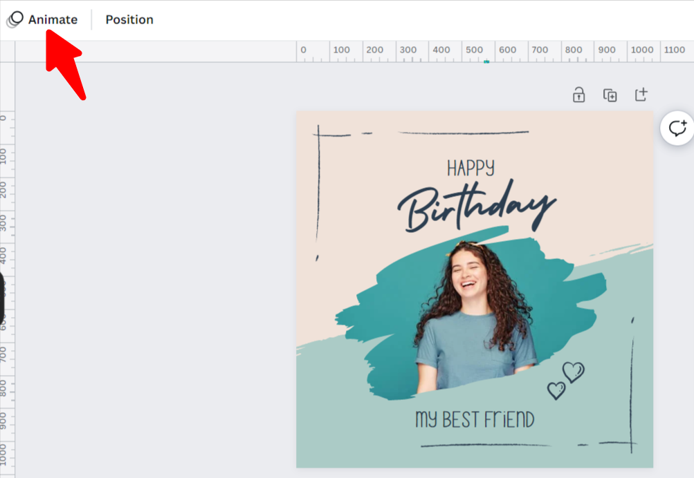Open the Position panel

129,19
